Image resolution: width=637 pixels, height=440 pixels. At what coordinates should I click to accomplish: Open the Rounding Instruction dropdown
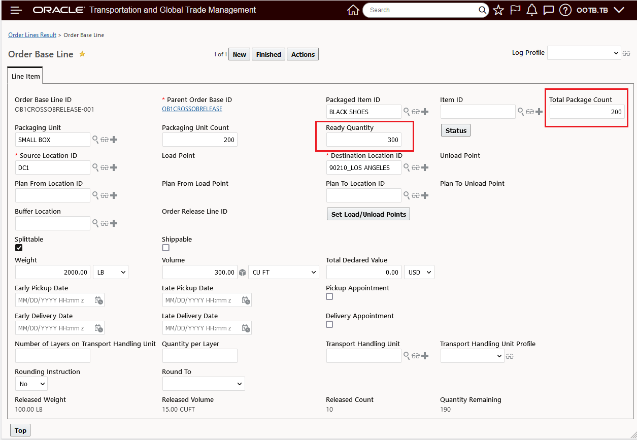[x=31, y=384]
